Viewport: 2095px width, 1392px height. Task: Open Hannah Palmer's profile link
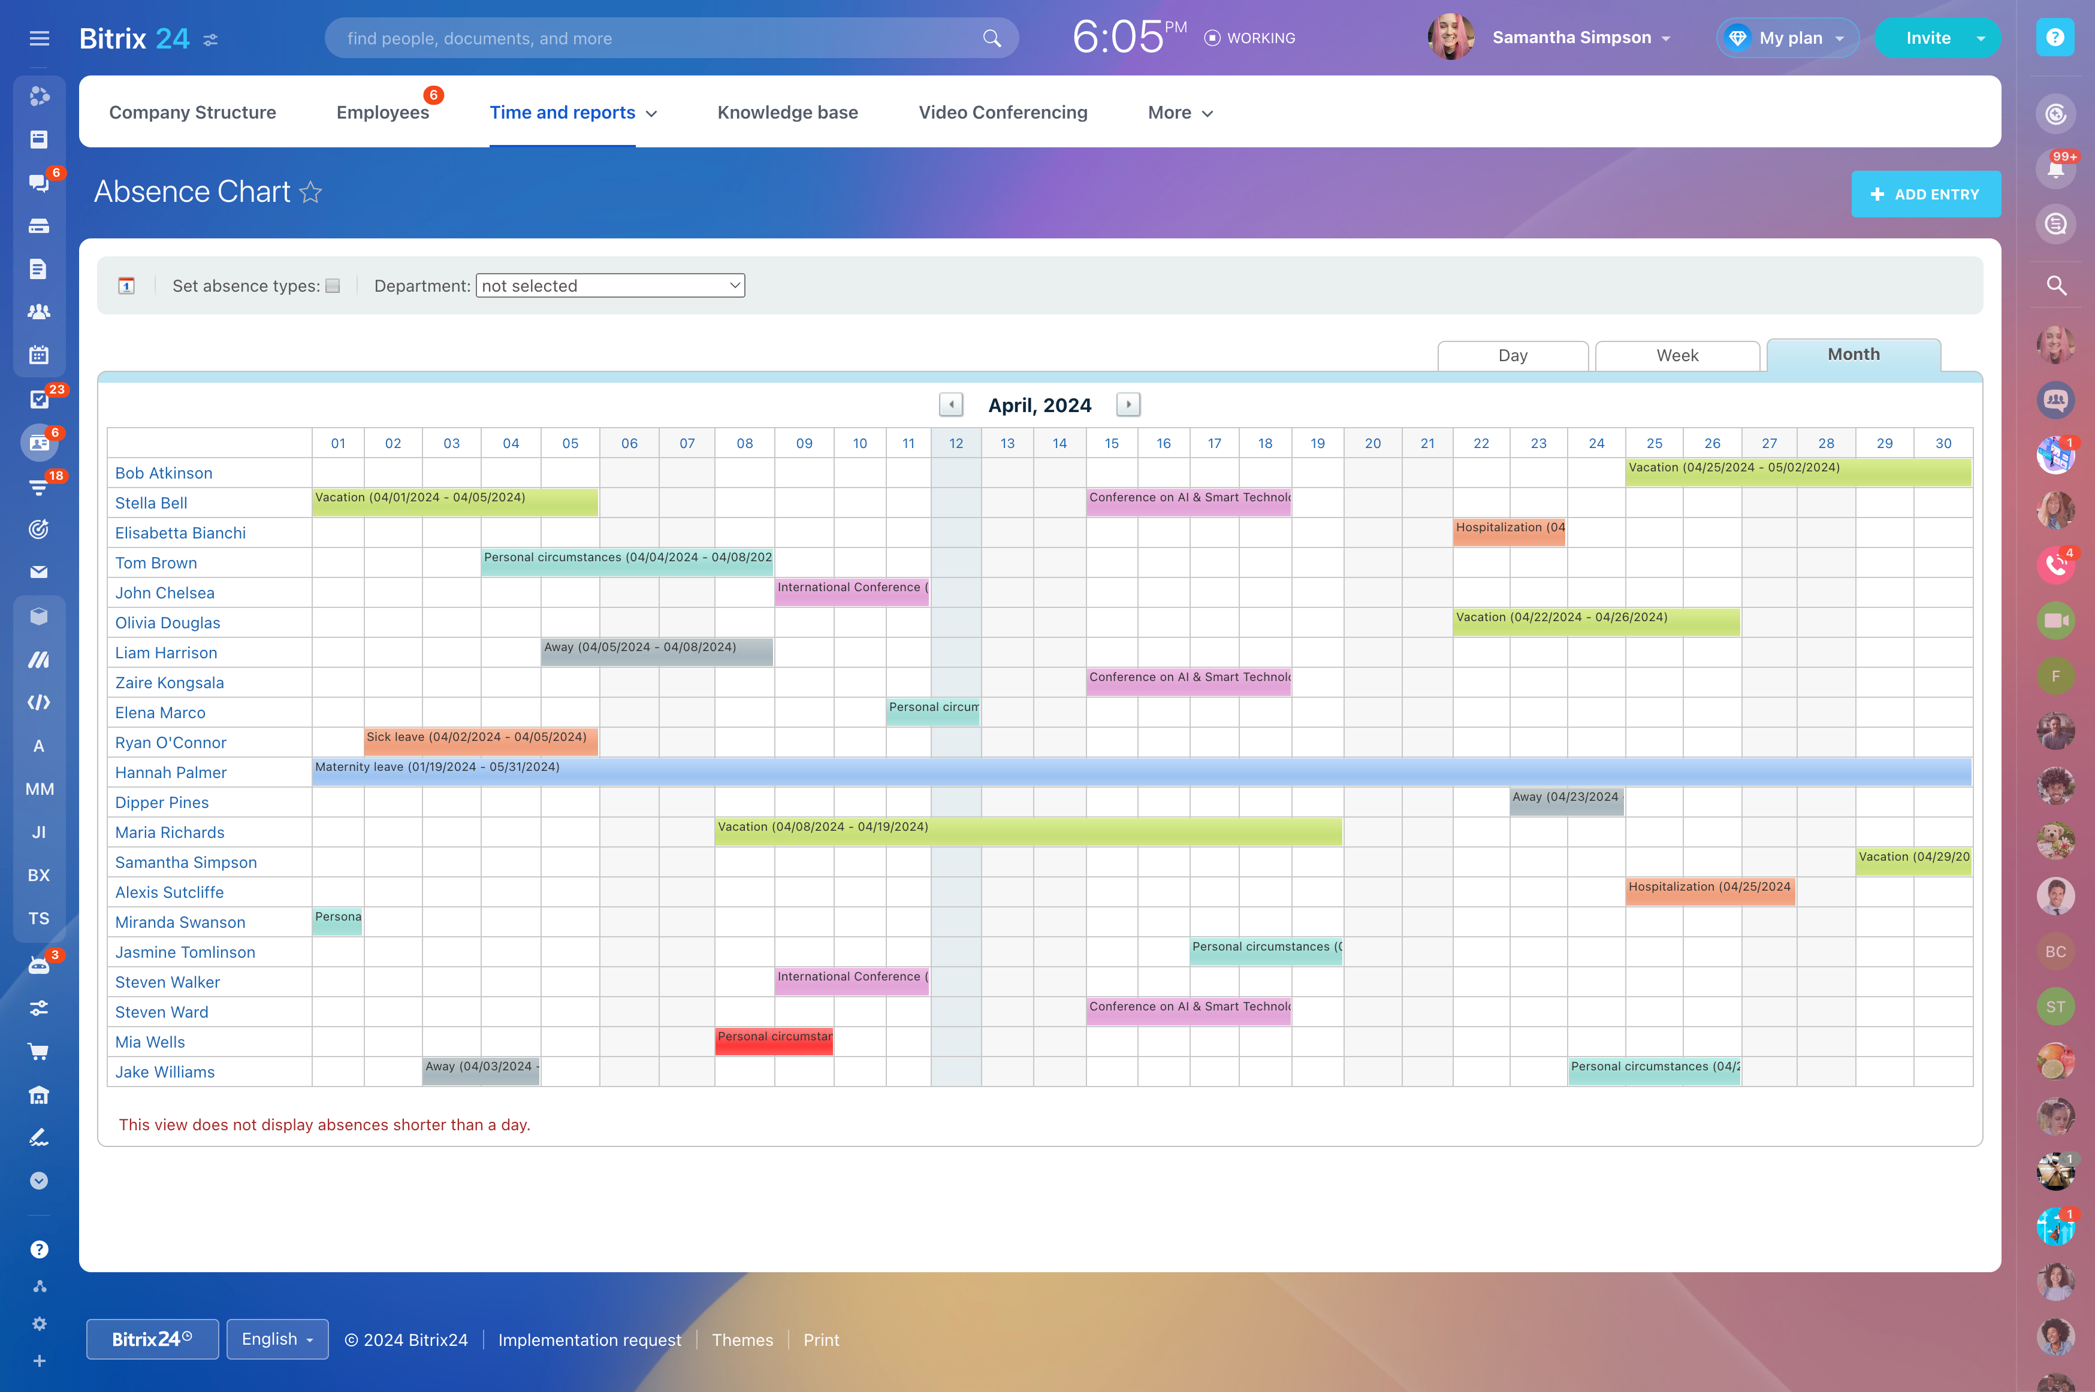(171, 772)
